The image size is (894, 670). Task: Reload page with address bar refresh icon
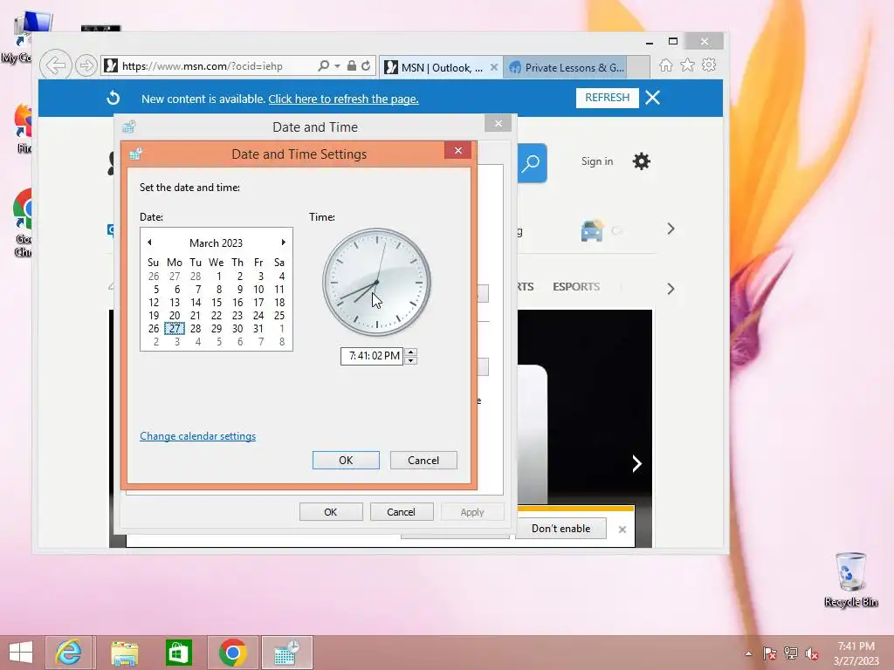tap(366, 66)
